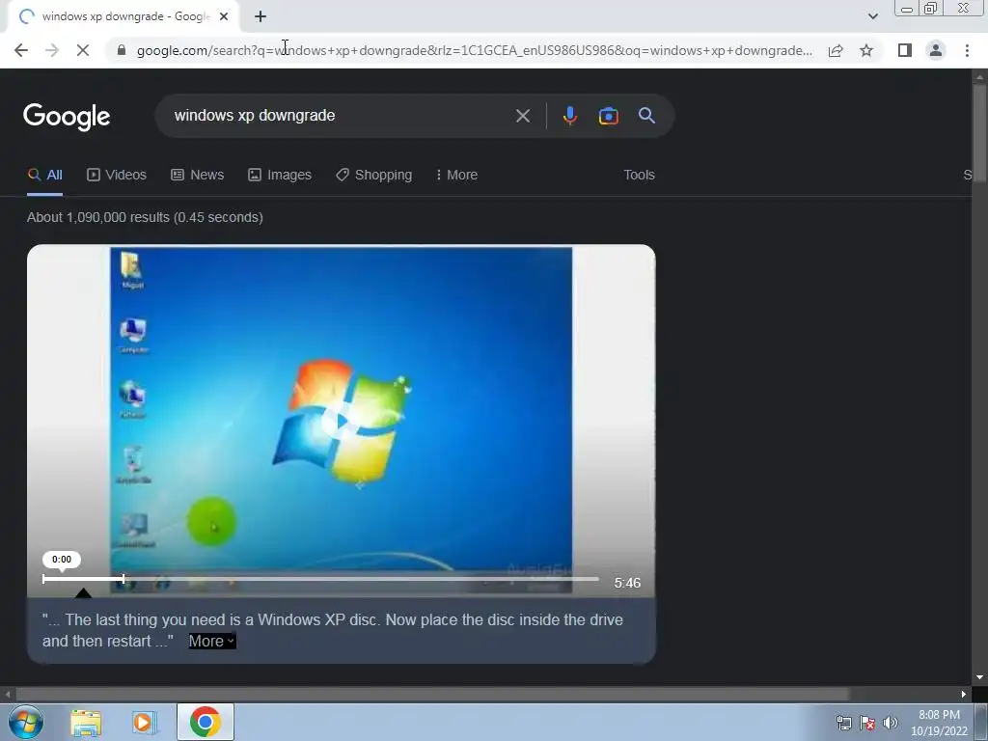Open a new browser tab
Viewport: 988px width, 741px height.
[261, 16]
